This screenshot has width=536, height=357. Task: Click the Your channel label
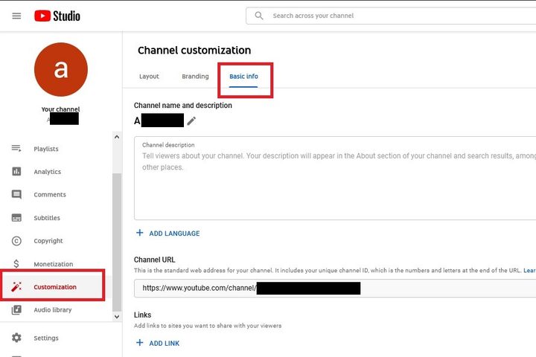[x=60, y=109]
